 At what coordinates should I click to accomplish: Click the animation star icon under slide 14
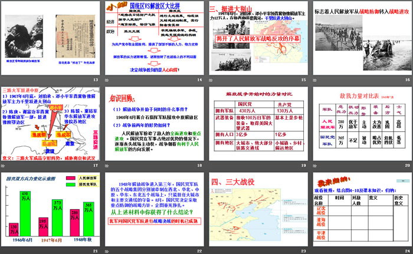point(107,80)
